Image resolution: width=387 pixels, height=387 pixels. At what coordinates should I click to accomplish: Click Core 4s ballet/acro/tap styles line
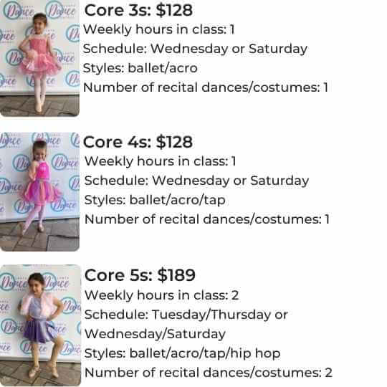tap(155, 200)
